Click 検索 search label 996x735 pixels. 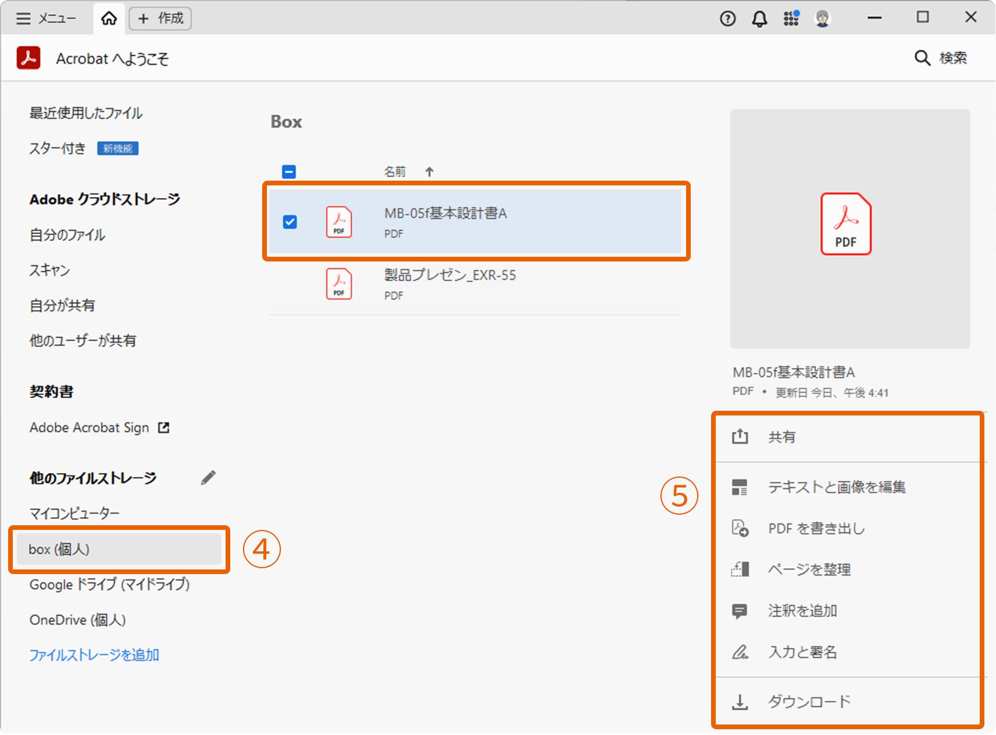click(953, 58)
